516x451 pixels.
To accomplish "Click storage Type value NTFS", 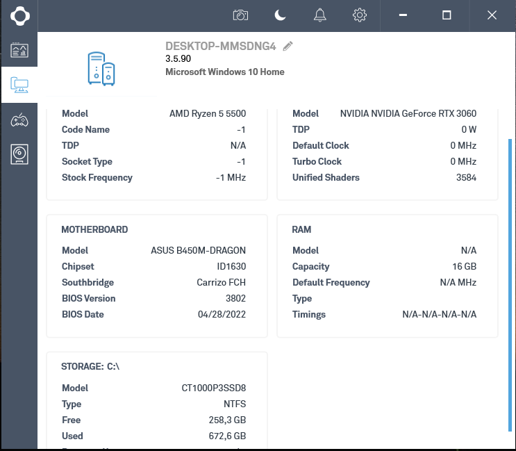I will tap(235, 404).
